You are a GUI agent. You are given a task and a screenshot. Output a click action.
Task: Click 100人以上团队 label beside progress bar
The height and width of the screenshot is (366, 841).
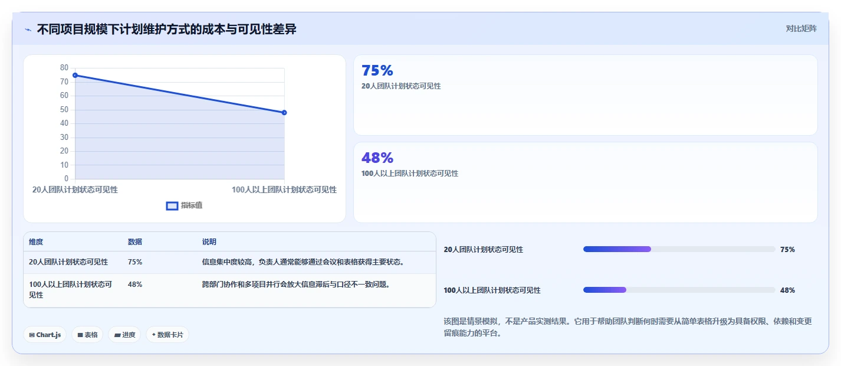(x=492, y=290)
